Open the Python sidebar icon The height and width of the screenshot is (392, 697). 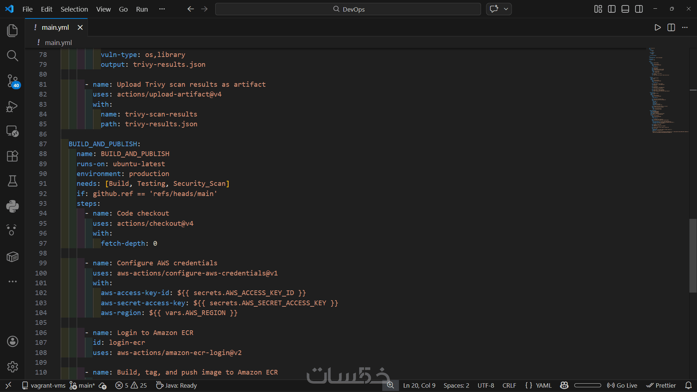click(x=12, y=206)
